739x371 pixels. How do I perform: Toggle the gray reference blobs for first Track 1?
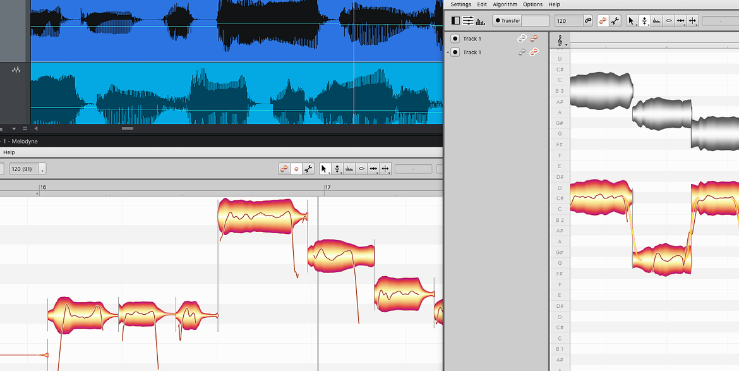pyautogui.click(x=522, y=39)
